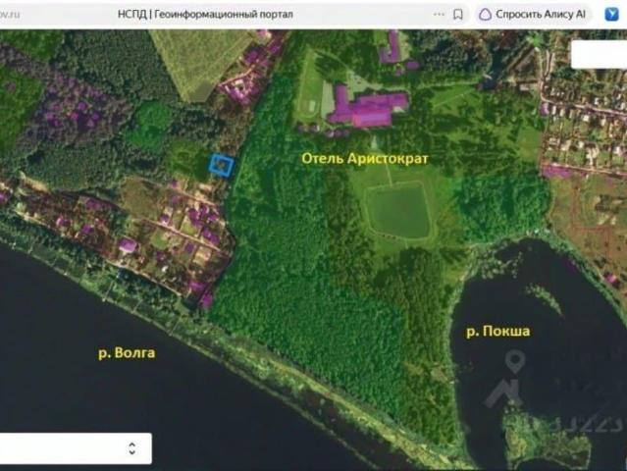627x471 pixels.
Task: Open the white panel at top right
Action: click(x=599, y=55)
